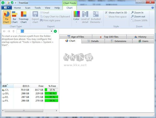This screenshot has height=118, width=156.
Task: Copy Chart to Clipboard
Action: point(55,17)
